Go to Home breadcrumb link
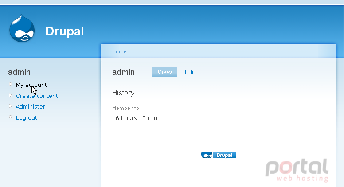344x187 pixels. pyautogui.click(x=119, y=51)
